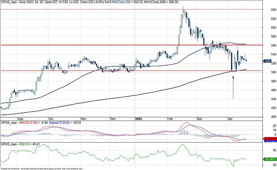Click the red MACD value tag
Viewport: 277px width, 170px height.
269,139
